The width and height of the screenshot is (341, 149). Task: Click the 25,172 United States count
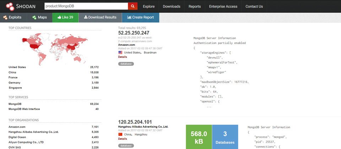(94, 67)
